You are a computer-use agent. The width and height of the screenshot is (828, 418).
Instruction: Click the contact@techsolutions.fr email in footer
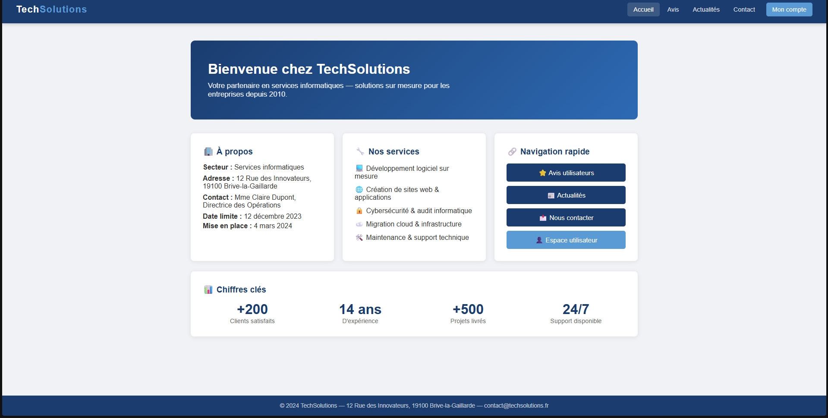click(516, 405)
